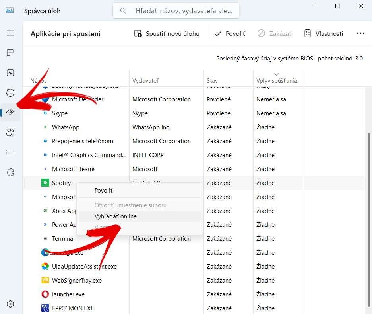The height and width of the screenshot is (314, 372).
Task: Open the Users page icon in sidebar
Action: [x=10, y=132]
